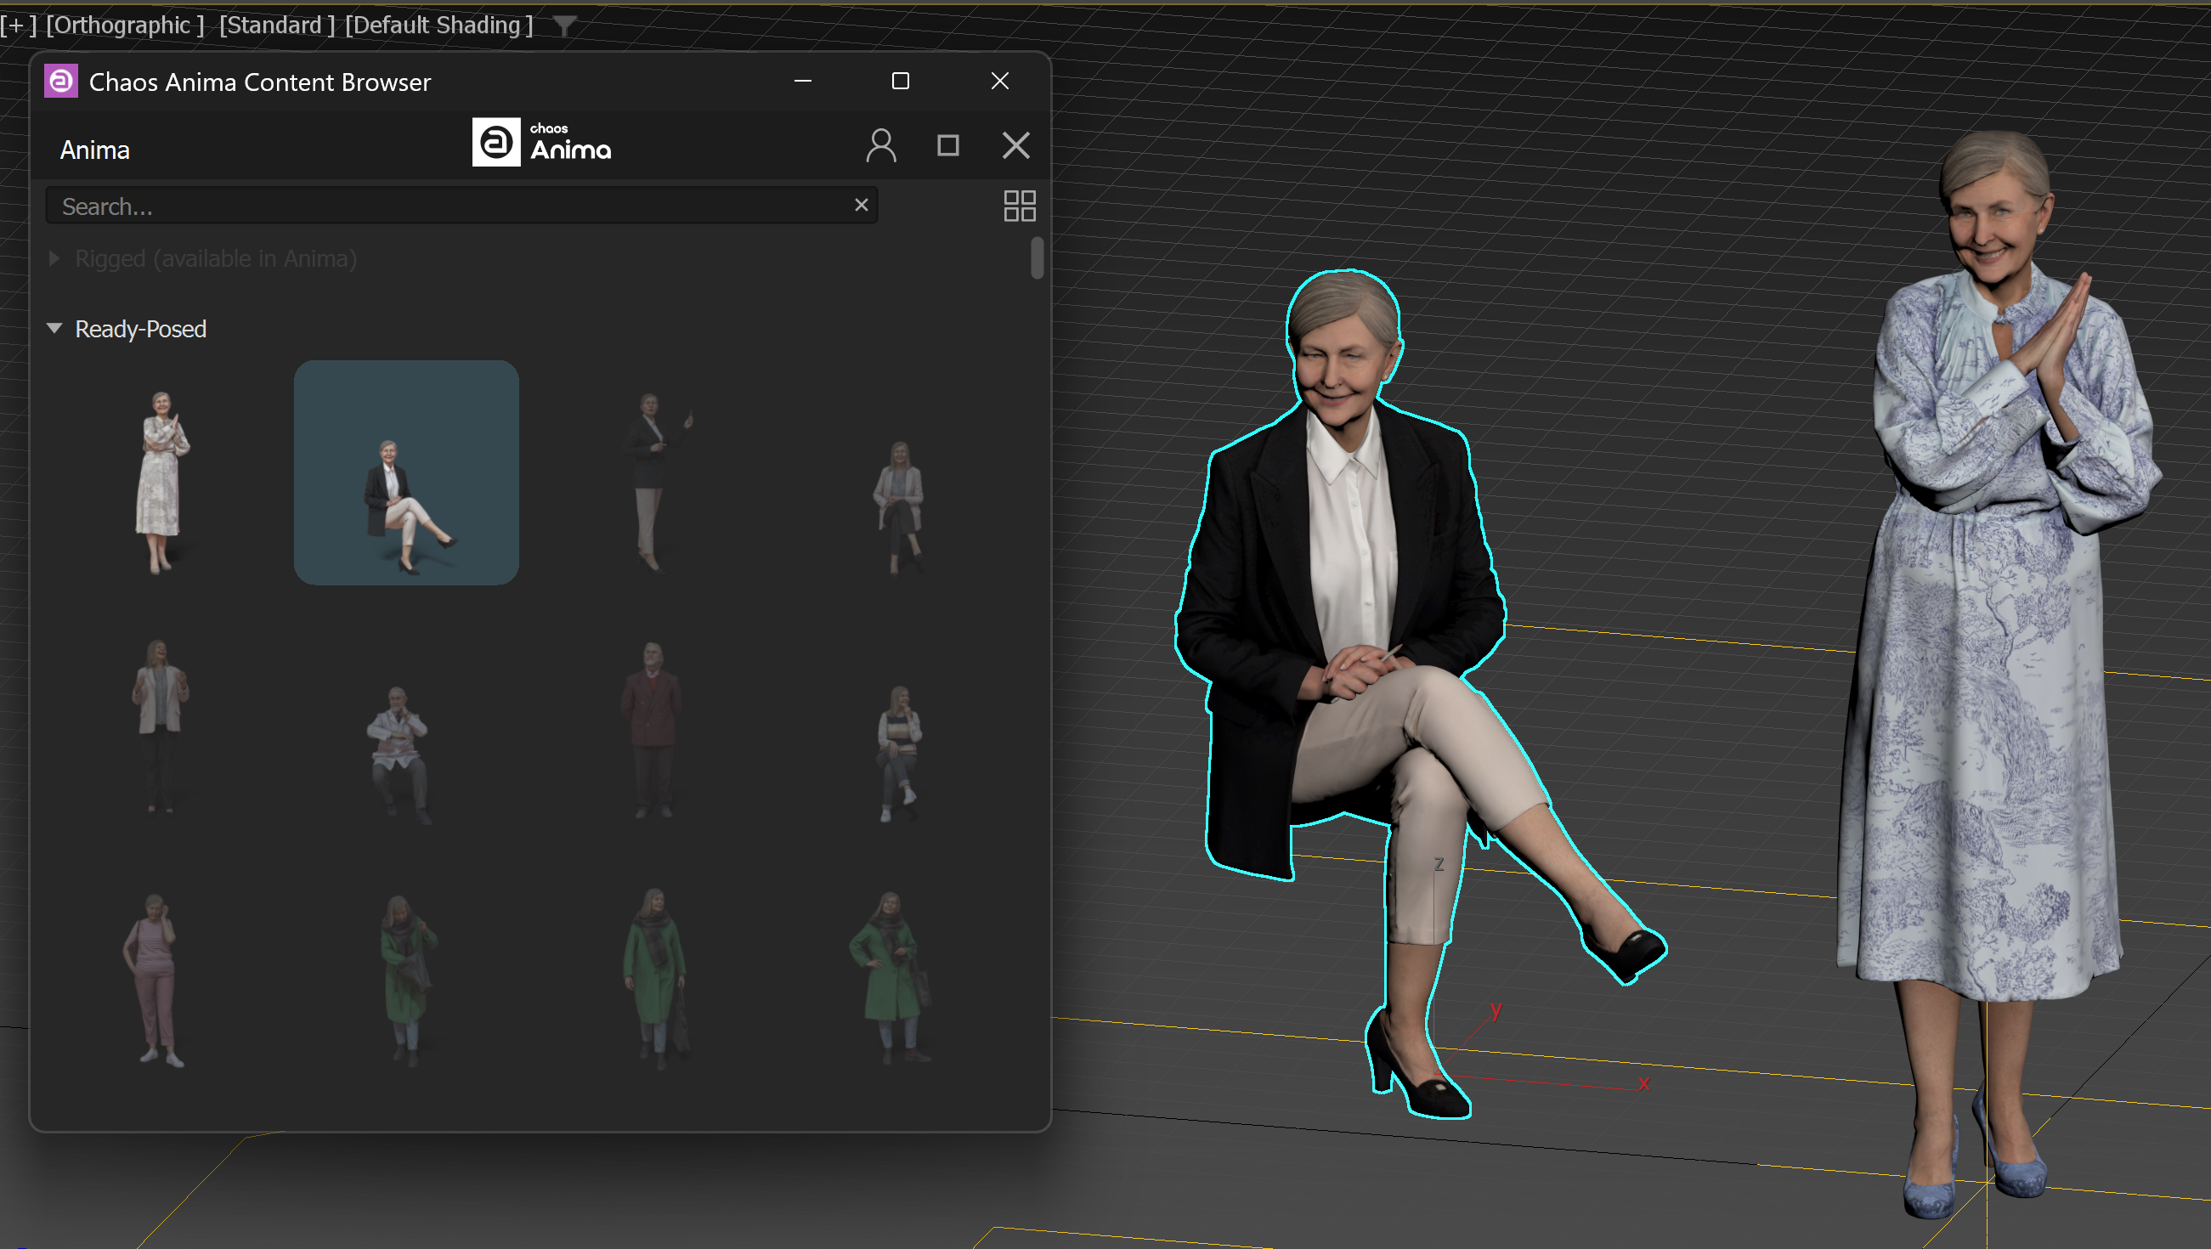The width and height of the screenshot is (2211, 1249).
Task: Select the woman in pink outfit thumbnail
Action: (x=155, y=980)
